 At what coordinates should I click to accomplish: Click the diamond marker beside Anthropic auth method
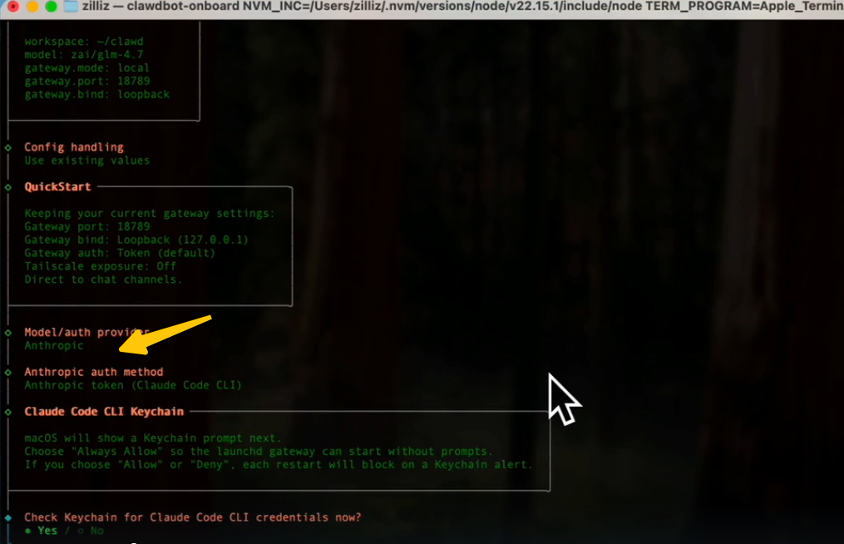7,372
